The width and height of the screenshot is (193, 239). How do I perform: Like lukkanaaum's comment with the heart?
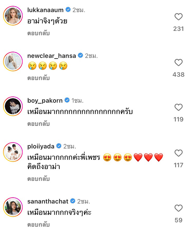(179, 17)
